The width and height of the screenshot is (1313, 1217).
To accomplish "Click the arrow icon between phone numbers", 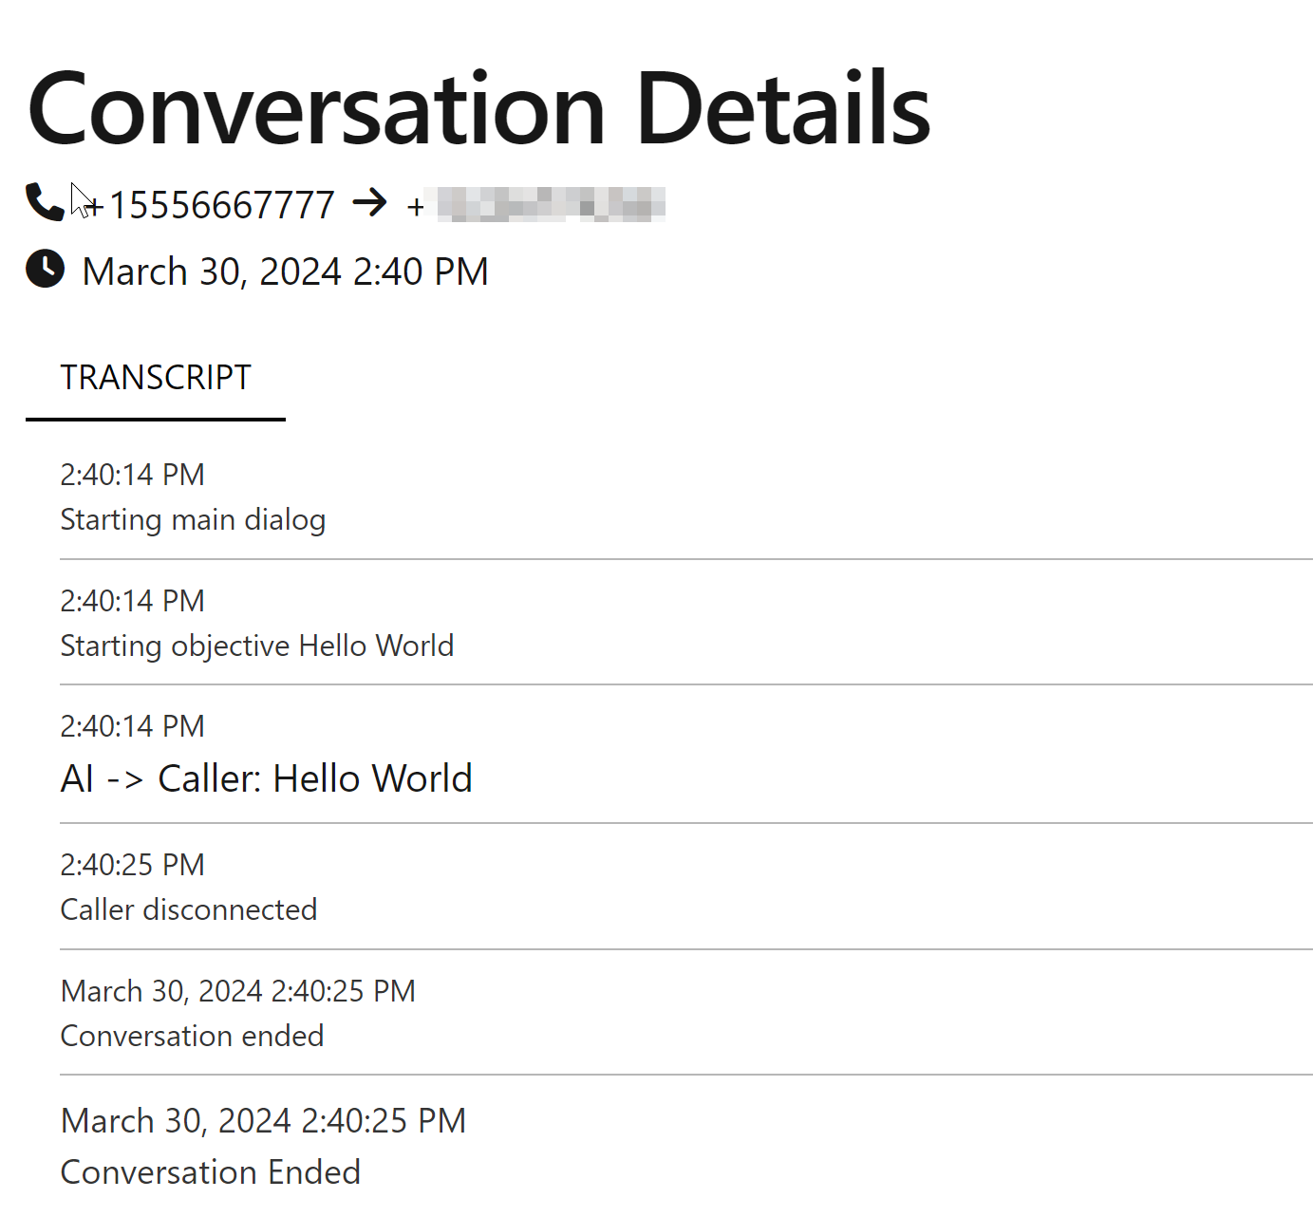I will click(x=369, y=202).
